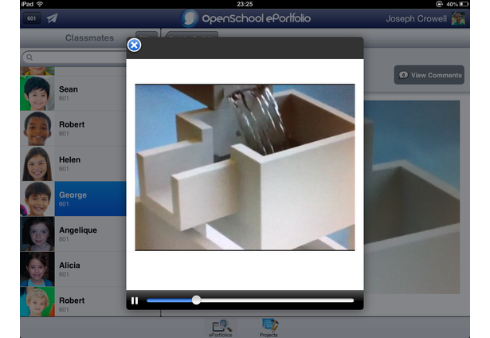The width and height of the screenshot is (490, 338).
Task: Select Robert with the dark-haired photo
Action: point(73,128)
